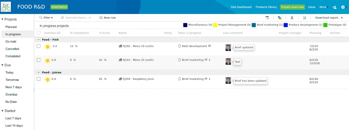Filter projects started in Last 7 days
The width and height of the screenshot is (349, 130).
[13, 118]
